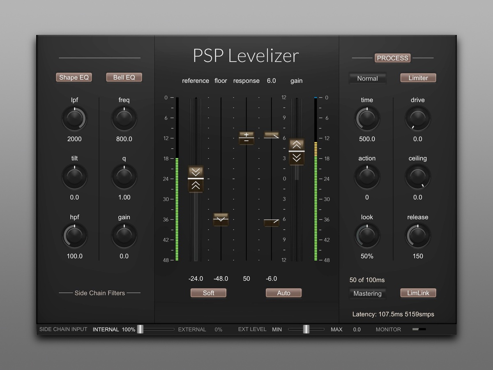The image size is (493, 370).
Task: Click the time knob
Action: click(x=367, y=118)
